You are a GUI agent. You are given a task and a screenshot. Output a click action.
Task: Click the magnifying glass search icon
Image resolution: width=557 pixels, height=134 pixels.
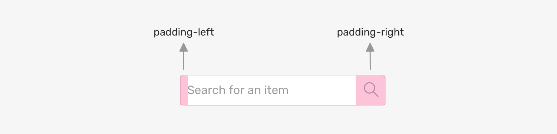click(371, 90)
